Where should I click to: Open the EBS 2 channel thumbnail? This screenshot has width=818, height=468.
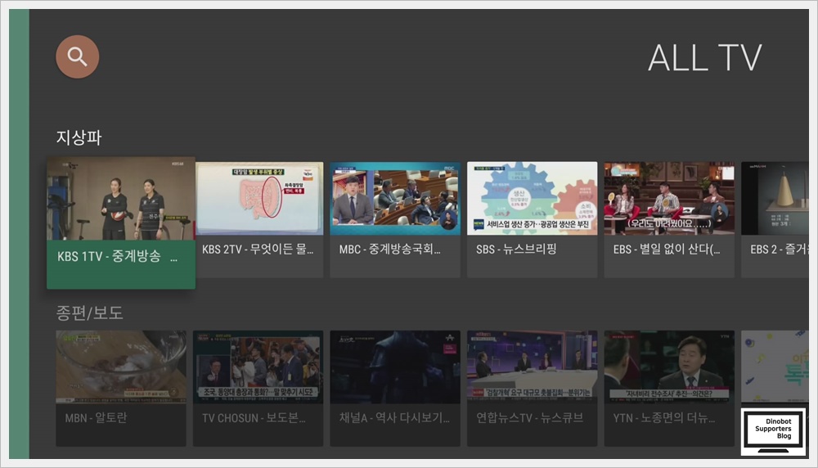775,198
